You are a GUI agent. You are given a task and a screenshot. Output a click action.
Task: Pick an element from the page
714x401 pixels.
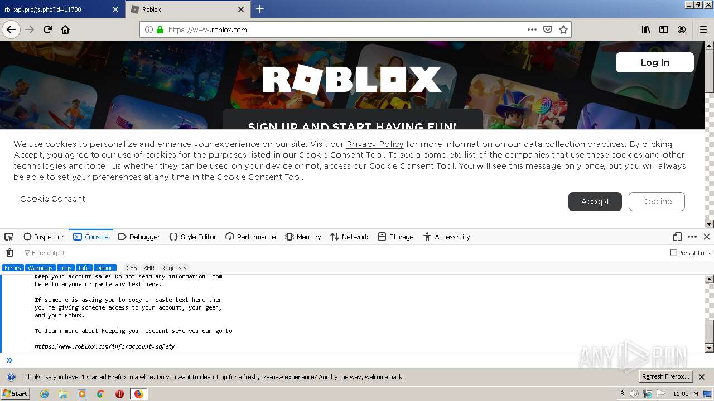(x=9, y=237)
